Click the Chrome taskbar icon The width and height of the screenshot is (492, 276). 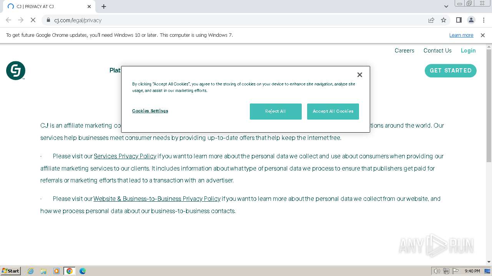pos(70,271)
